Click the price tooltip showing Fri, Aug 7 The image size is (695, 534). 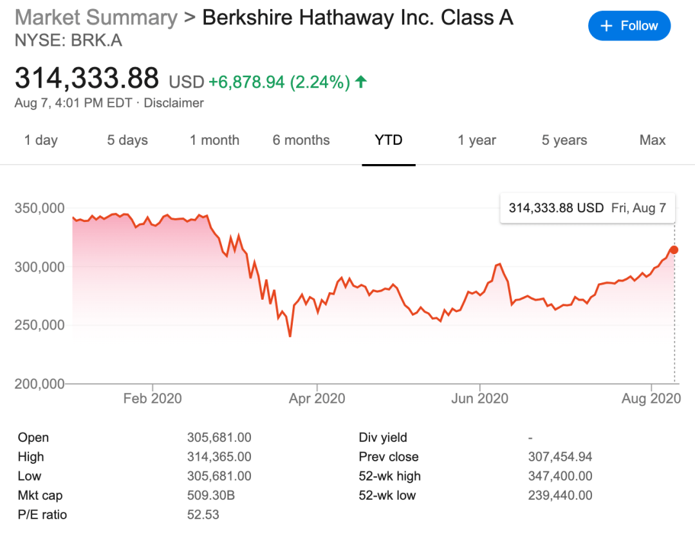(x=588, y=208)
